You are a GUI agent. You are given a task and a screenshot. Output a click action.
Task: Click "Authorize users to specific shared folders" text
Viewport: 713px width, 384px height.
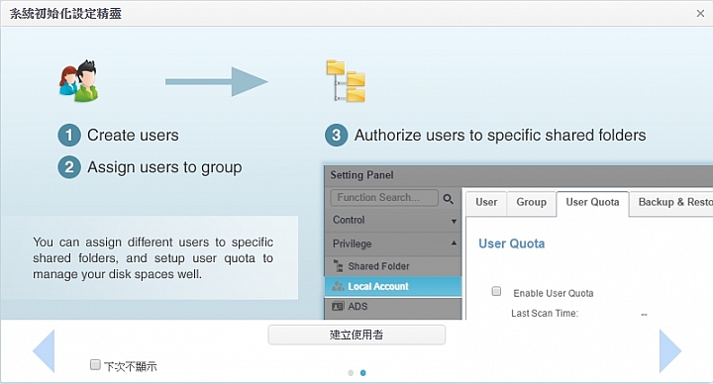pyautogui.click(x=500, y=136)
